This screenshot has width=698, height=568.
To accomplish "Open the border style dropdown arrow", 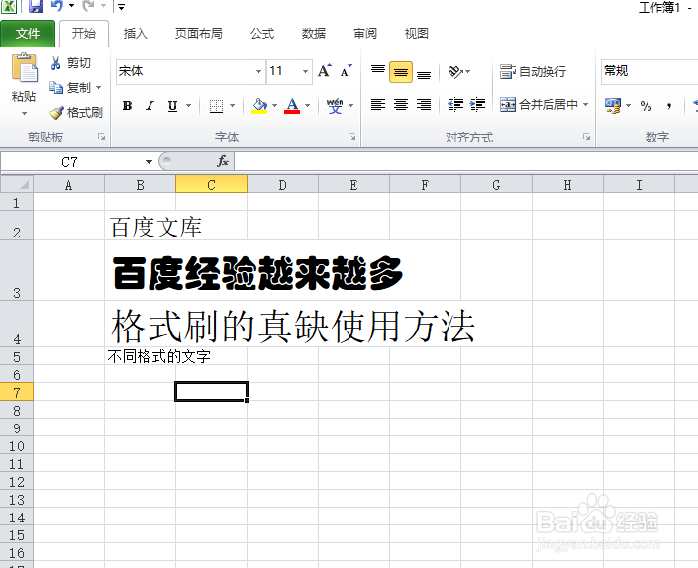I will point(233,106).
